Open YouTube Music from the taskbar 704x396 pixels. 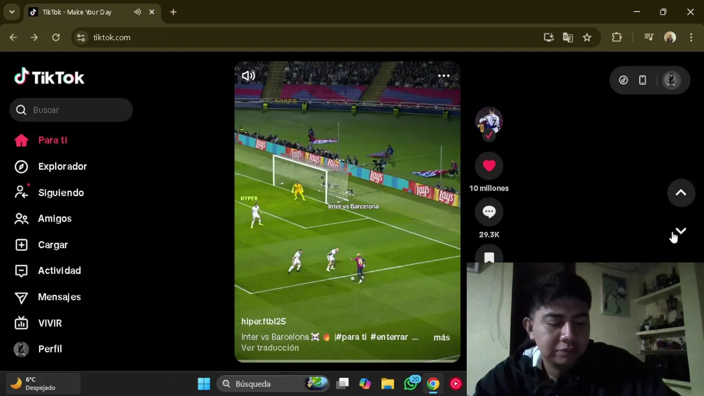[456, 384]
